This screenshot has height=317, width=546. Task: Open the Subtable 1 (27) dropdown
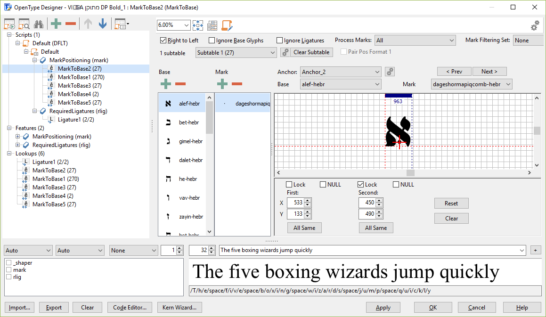(x=236, y=53)
